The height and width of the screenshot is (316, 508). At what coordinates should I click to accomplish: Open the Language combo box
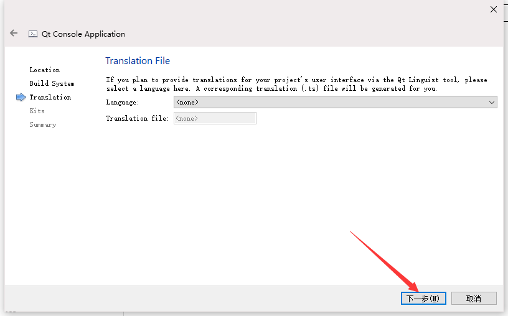(x=336, y=102)
